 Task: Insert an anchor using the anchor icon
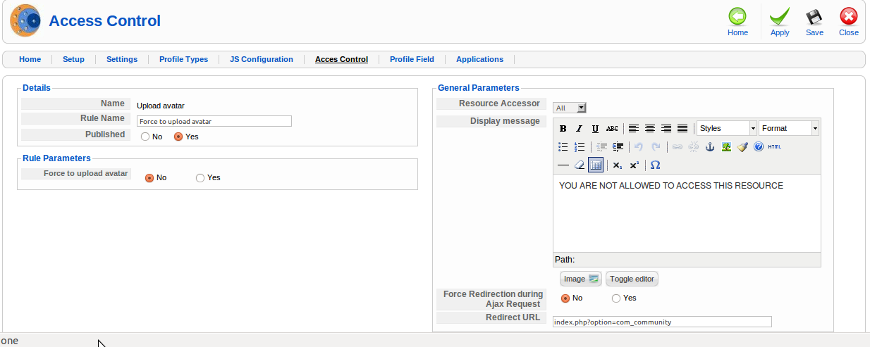pos(710,147)
